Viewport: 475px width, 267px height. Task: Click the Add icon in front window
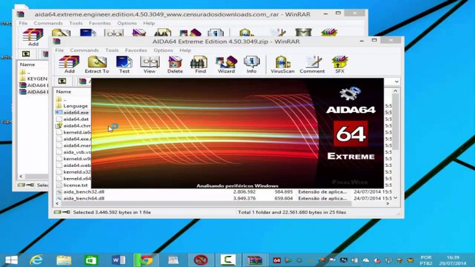click(x=69, y=64)
